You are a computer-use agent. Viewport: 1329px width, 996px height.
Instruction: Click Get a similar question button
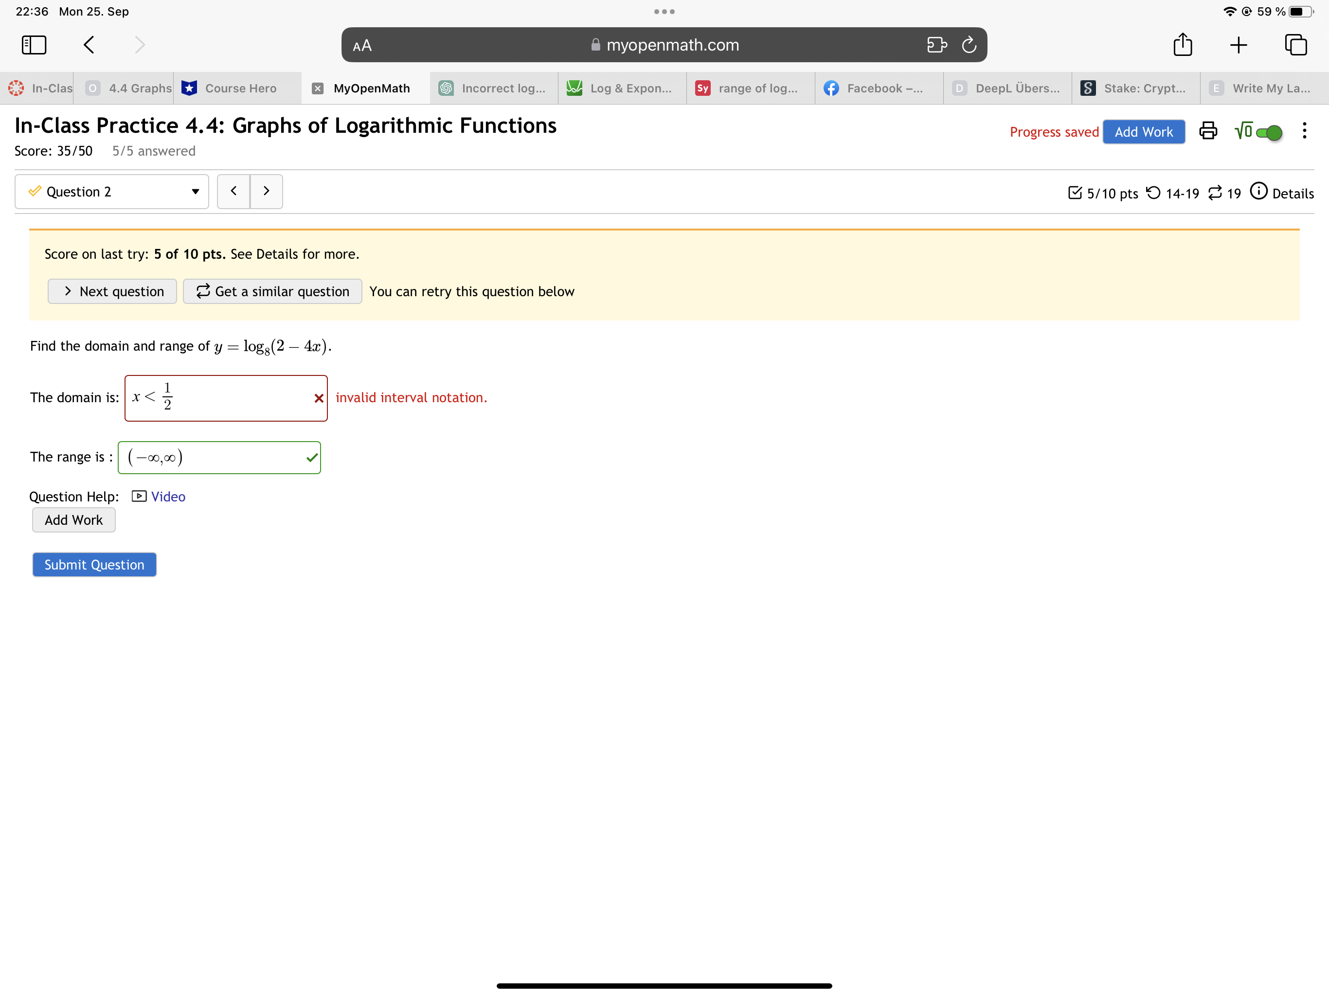(272, 291)
